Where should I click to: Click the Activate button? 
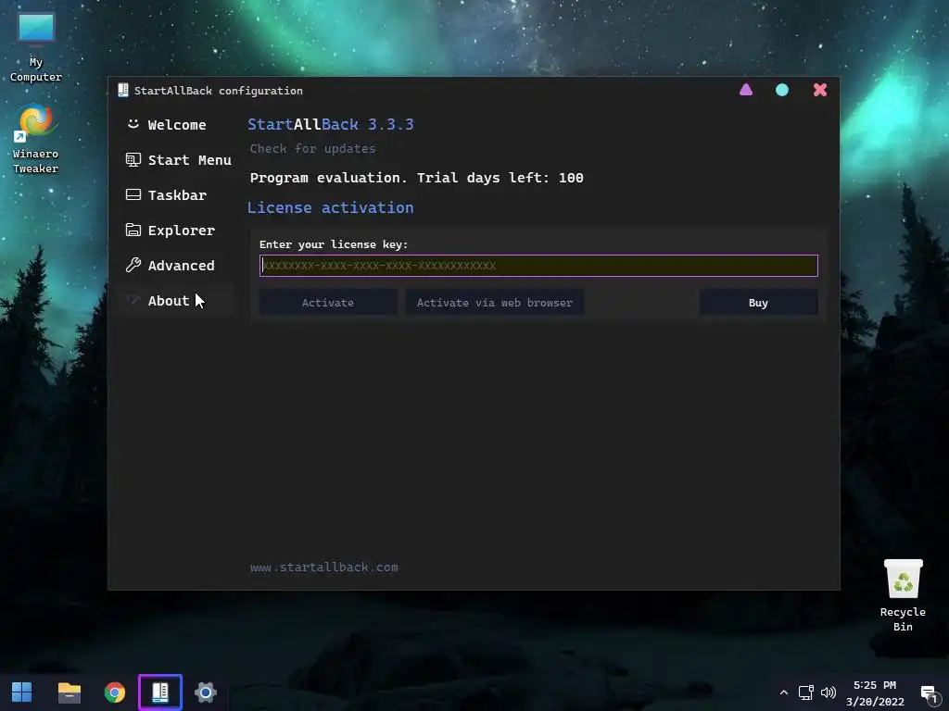(328, 303)
